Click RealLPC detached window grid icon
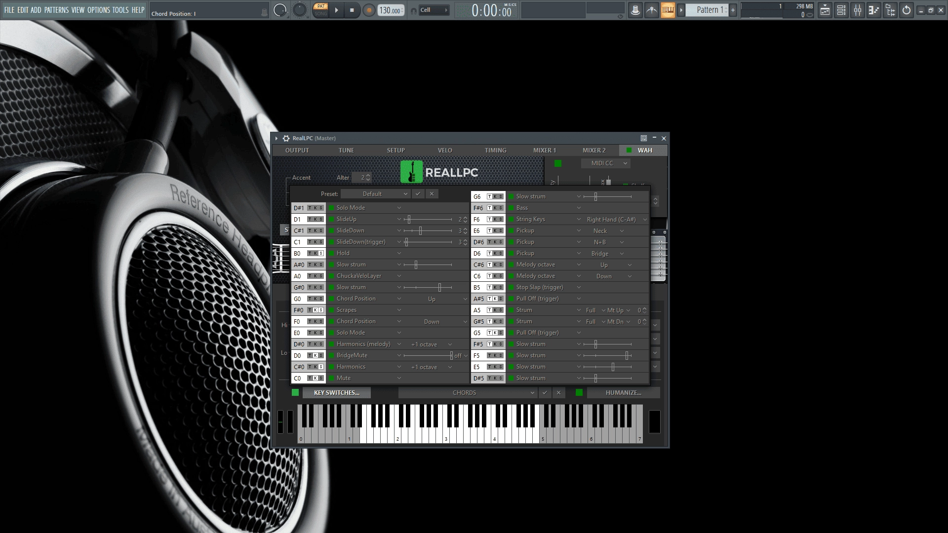 coord(643,138)
